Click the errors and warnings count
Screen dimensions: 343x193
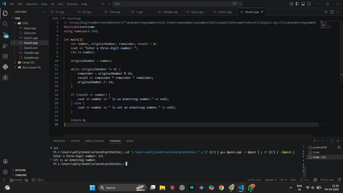pos(37,180)
